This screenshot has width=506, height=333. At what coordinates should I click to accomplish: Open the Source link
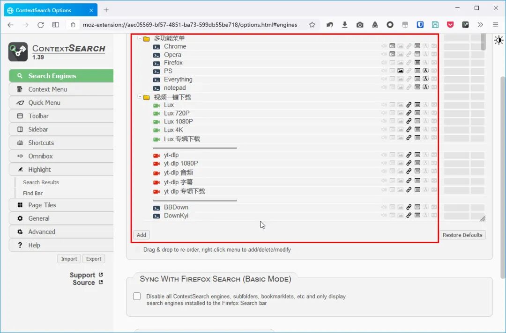pos(88,282)
